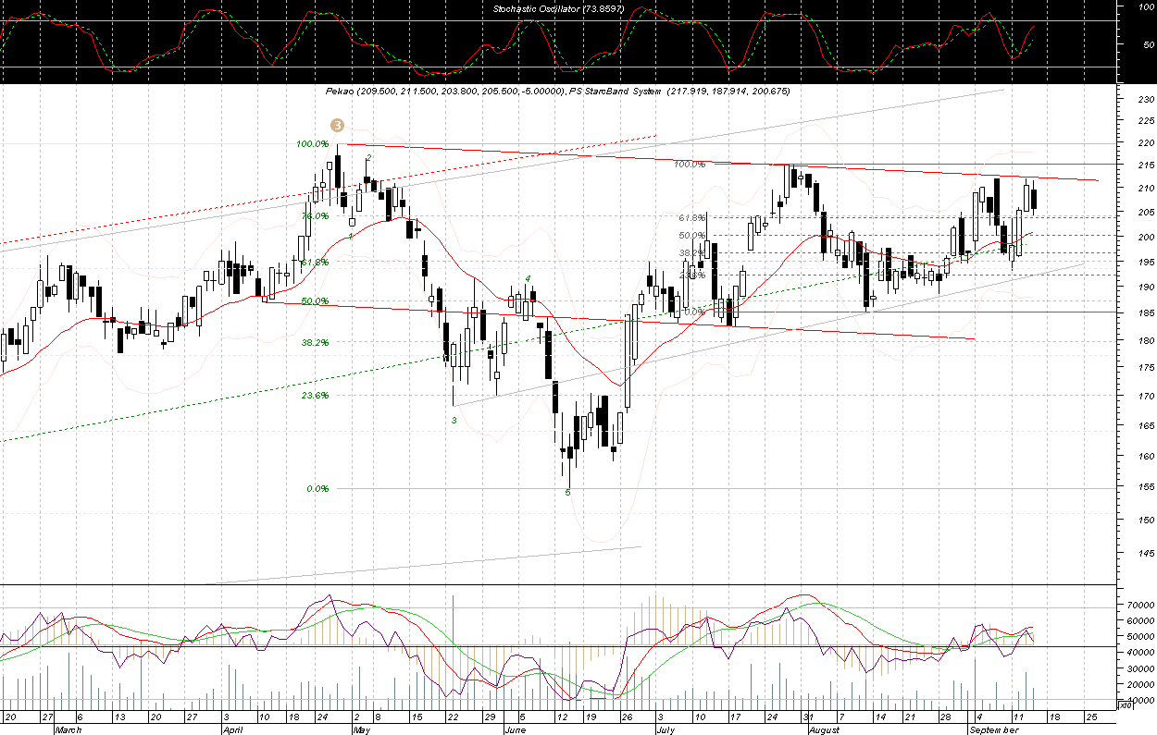Viewport: 1157px width, 735px height.
Task: Click the 225 price axis label
Action: [1144, 121]
